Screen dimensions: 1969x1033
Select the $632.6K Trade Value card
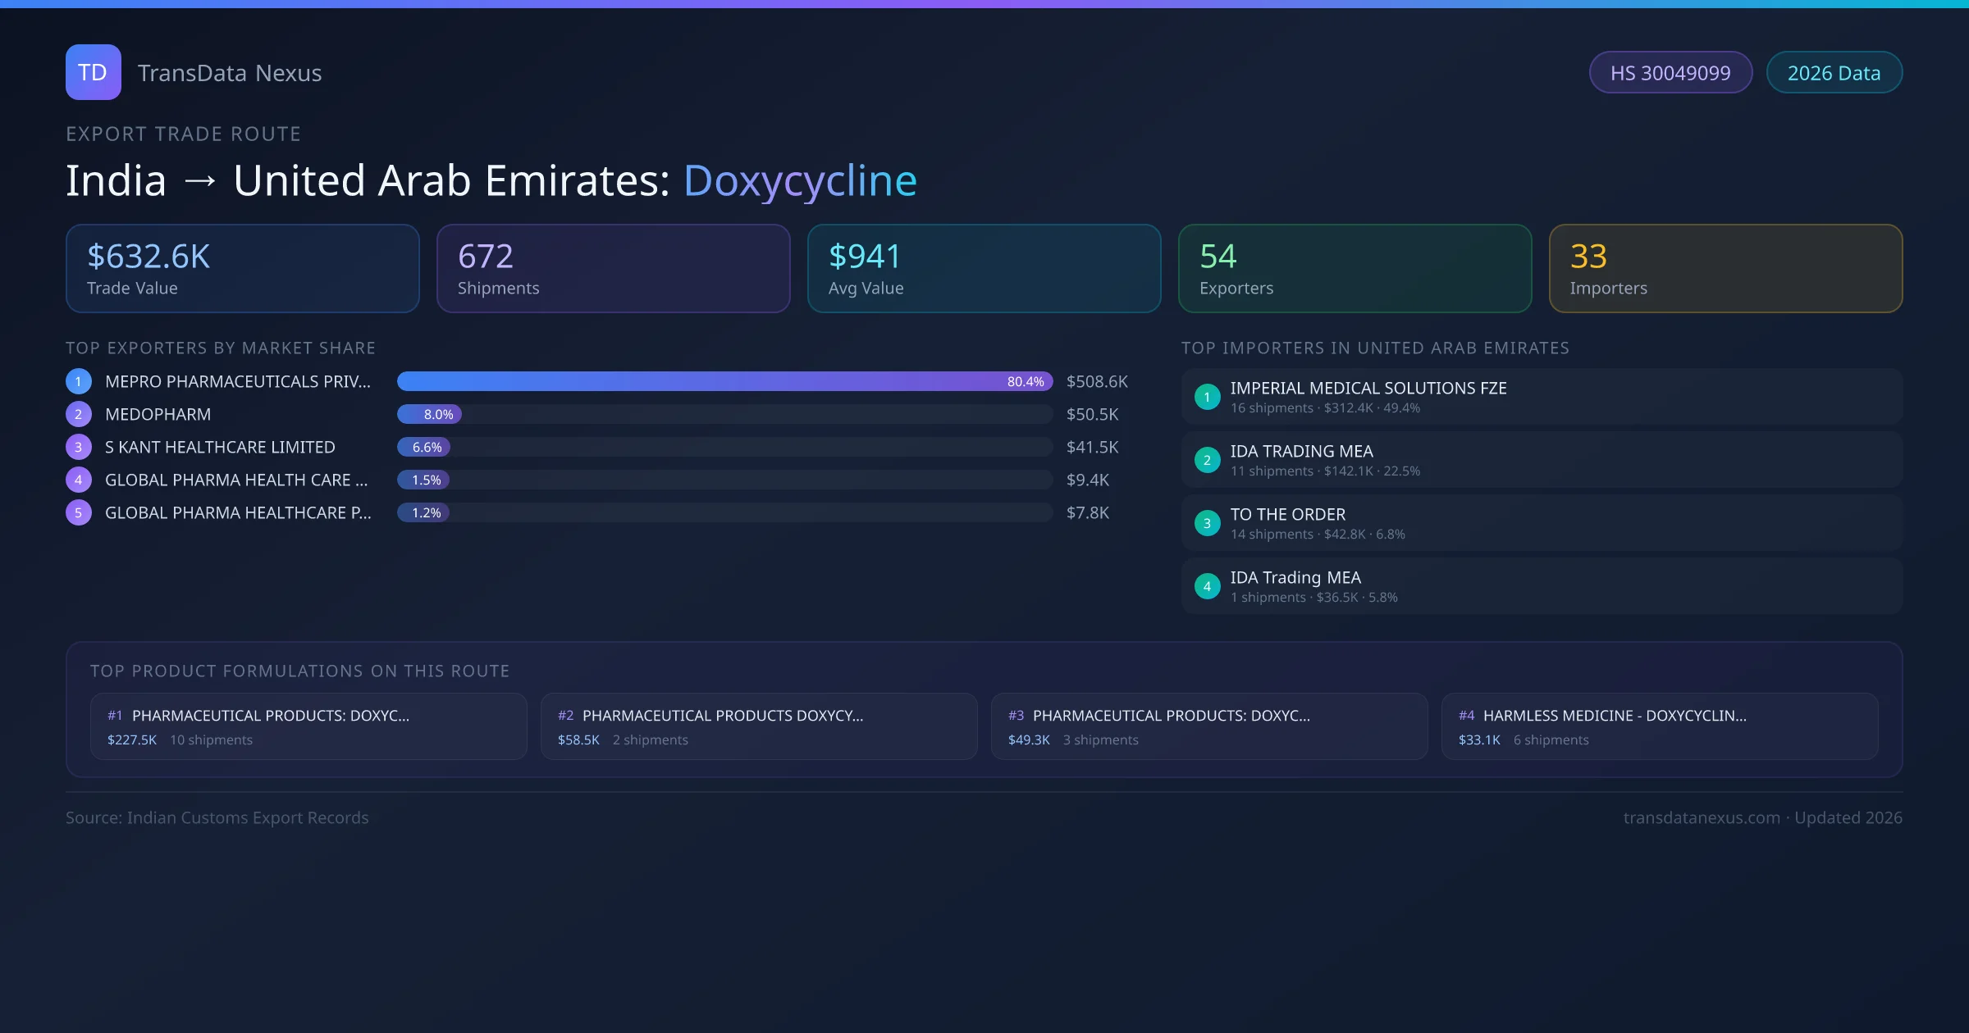click(x=242, y=269)
